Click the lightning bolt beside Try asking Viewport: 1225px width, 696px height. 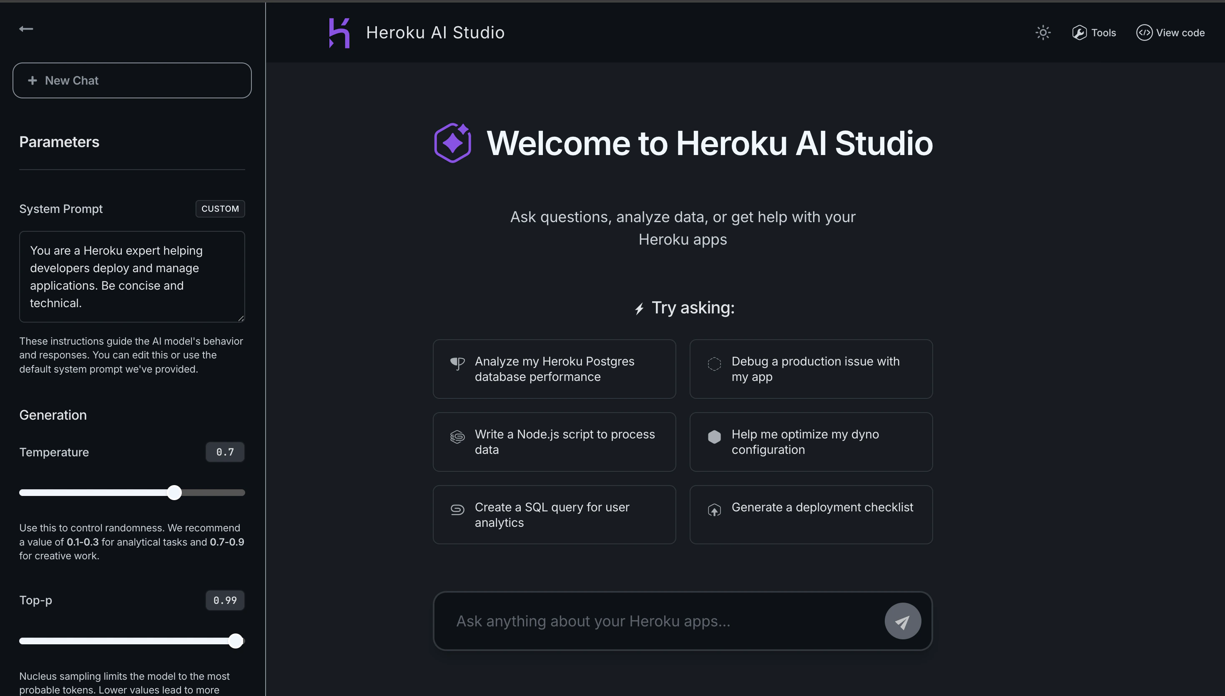(x=640, y=308)
